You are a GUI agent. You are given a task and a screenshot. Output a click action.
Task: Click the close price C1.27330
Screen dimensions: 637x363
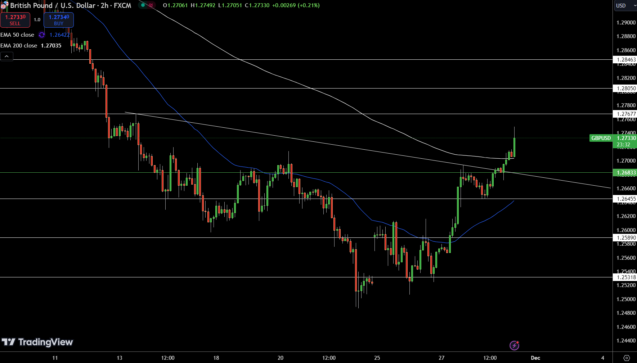coord(257,5)
